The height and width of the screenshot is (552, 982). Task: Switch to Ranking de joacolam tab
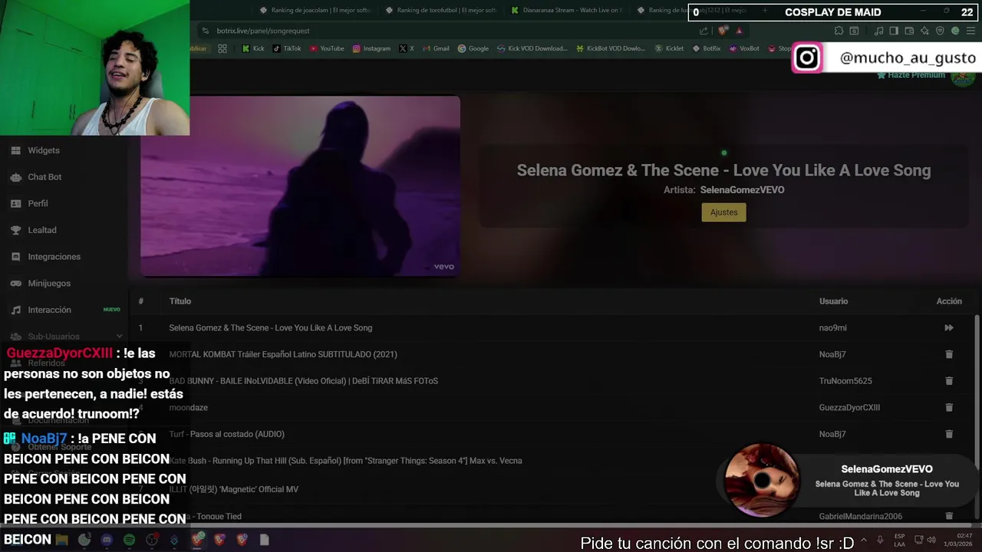tap(315, 11)
